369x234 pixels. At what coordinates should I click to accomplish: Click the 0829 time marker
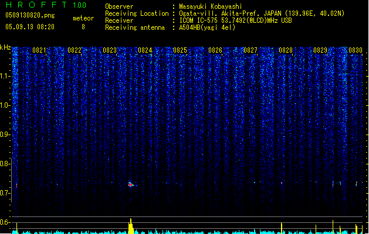(x=320, y=50)
